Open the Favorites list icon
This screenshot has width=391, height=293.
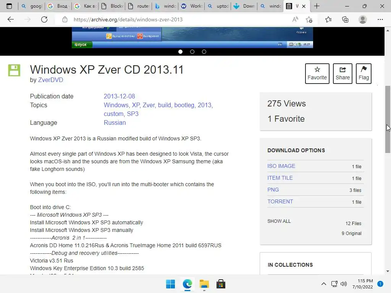(x=328, y=19)
